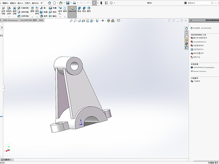Expand the Open file dropdown arrow
Screen dimensions: 219x164
pyautogui.click(x=64, y=3)
